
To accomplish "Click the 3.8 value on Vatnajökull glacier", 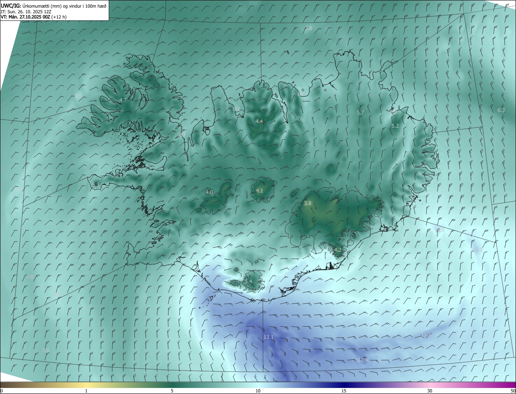I will coord(308,203).
